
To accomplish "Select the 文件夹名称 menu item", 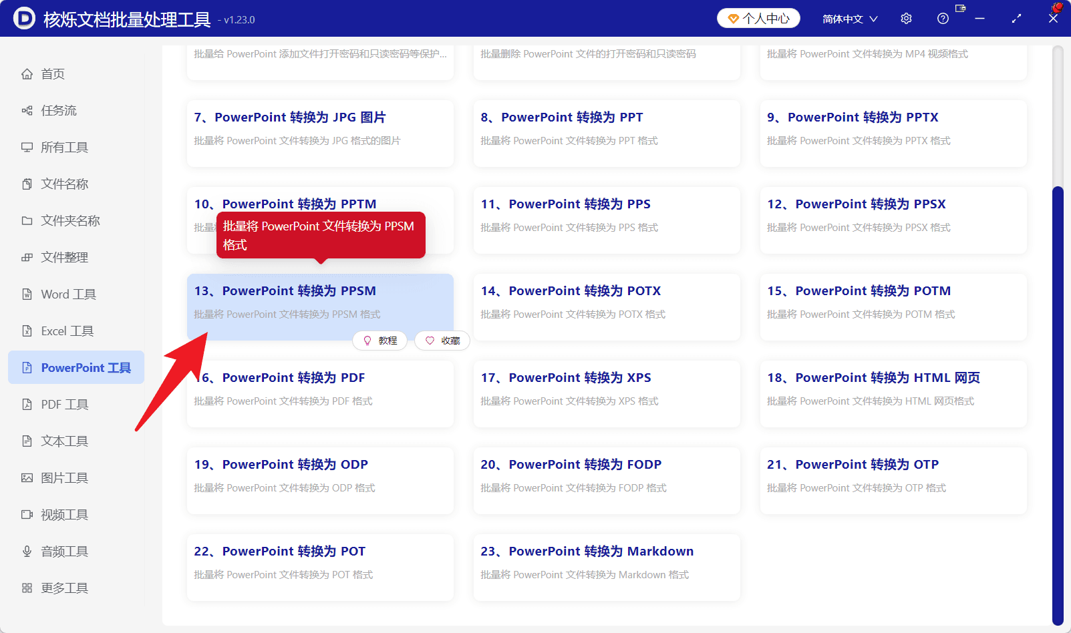I will (x=76, y=221).
